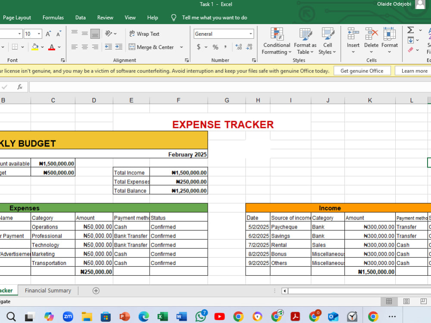Screen dimensions: 431x323
Task: Apply accounting dollar number format
Action: pos(198,47)
